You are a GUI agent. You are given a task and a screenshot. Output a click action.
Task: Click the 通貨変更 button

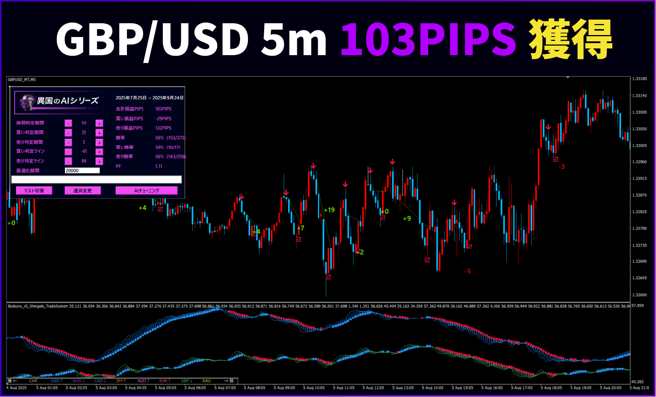click(x=82, y=191)
